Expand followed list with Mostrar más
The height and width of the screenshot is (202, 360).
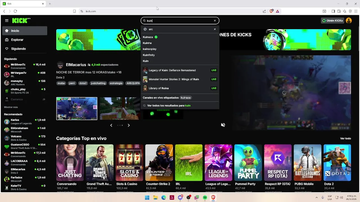point(11,107)
